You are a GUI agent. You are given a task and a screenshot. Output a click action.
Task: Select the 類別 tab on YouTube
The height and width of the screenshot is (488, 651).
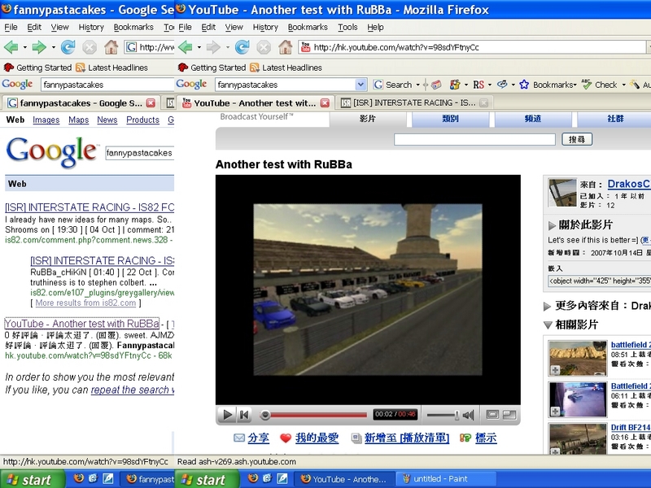click(450, 119)
